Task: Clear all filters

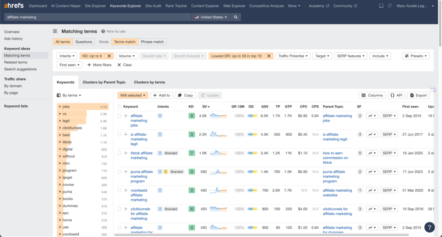Action: (124, 65)
